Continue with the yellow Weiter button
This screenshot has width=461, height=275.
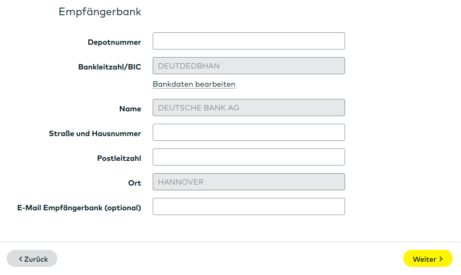(x=428, y=259)
